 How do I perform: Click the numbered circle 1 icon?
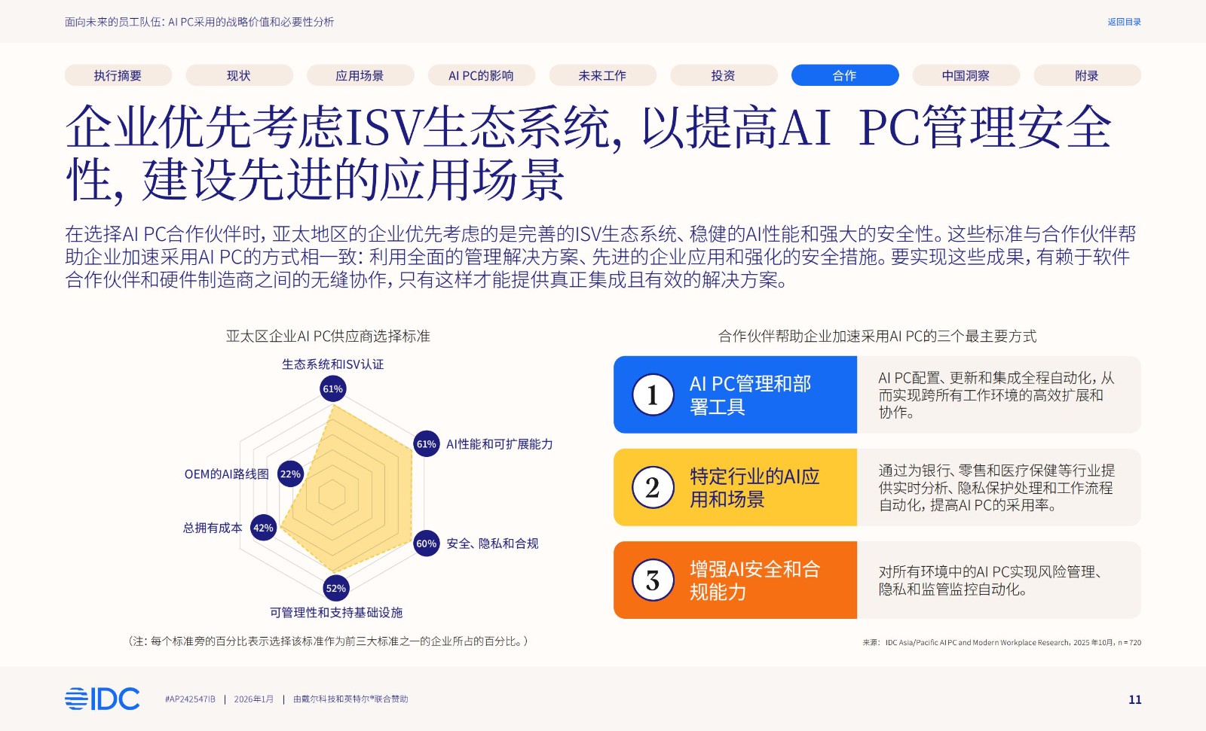[x=653, y=395]
